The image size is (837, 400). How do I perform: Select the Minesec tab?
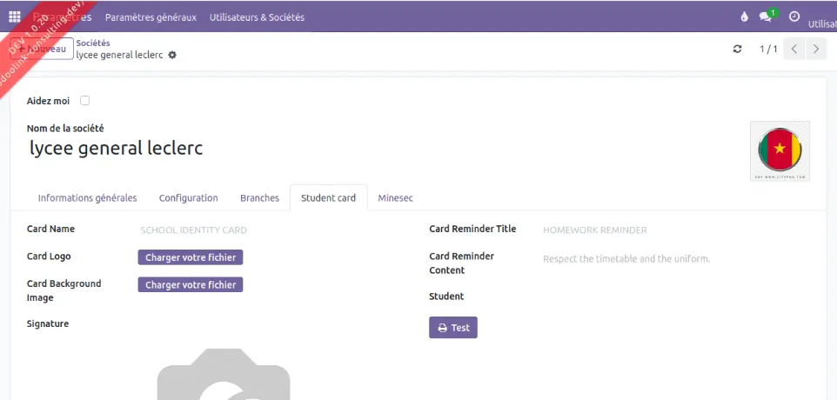tap(395, 198)
